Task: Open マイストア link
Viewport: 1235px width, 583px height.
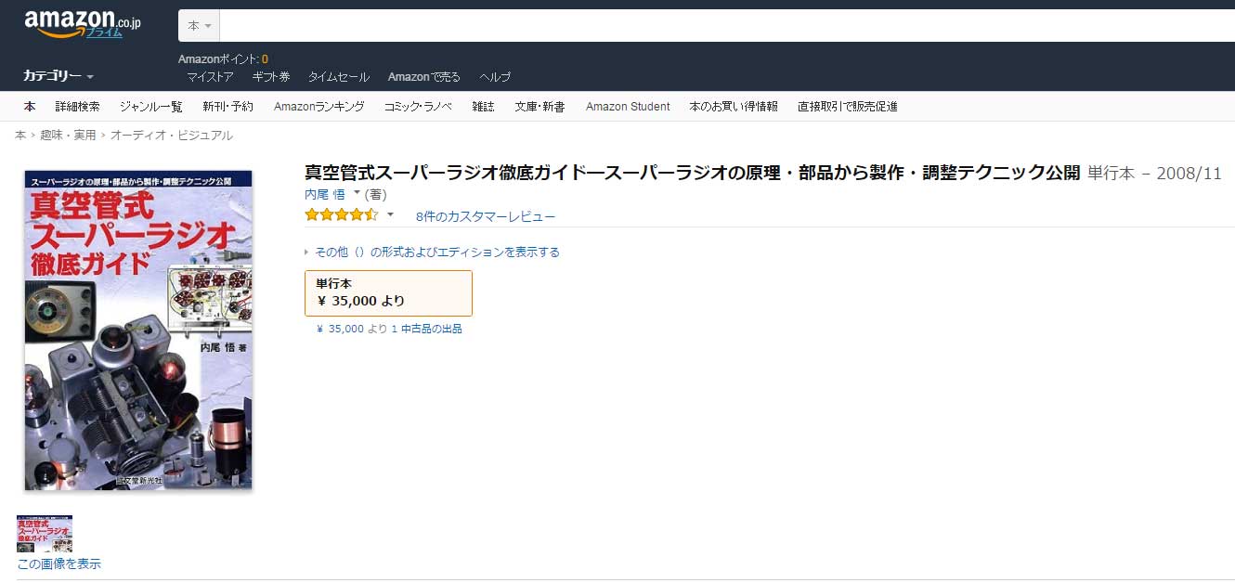Action: pyautogui.click(x=210, y=77)
